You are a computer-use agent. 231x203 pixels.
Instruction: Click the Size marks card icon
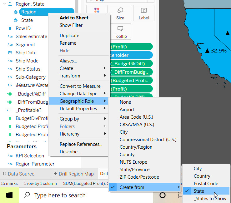[120, 13]
